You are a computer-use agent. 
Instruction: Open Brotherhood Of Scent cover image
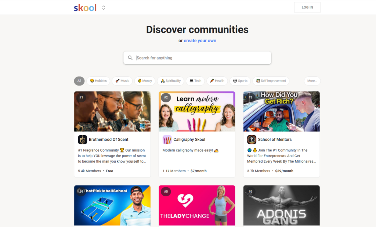pos(112,111)
